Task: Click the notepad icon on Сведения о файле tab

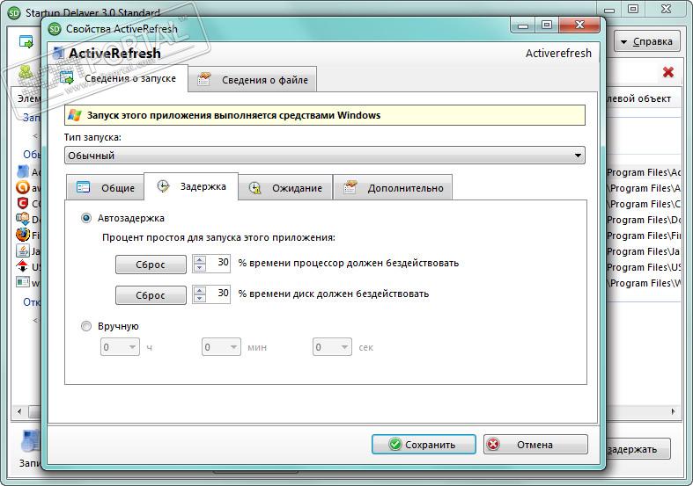Action: pos(204,79)
